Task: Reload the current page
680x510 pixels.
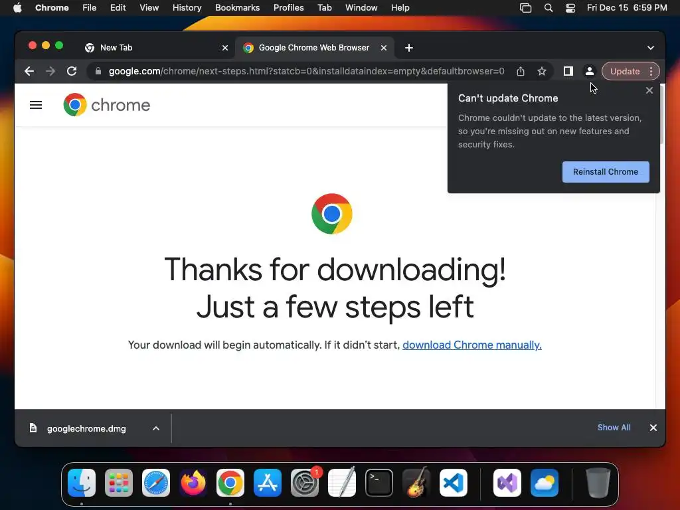Action: (72, 71)
